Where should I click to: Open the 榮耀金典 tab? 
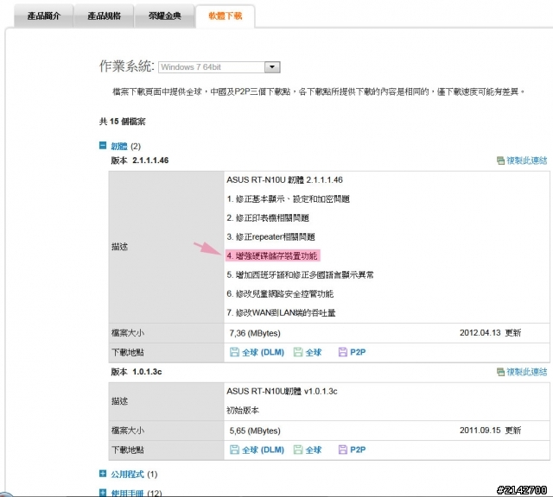pos(164,16)
